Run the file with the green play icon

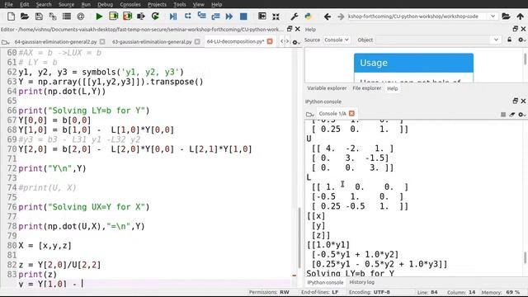[99, 16]
